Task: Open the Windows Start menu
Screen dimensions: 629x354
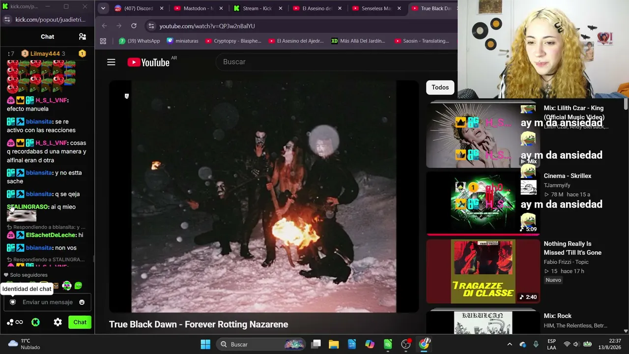Action: click(x=205, y=344)
